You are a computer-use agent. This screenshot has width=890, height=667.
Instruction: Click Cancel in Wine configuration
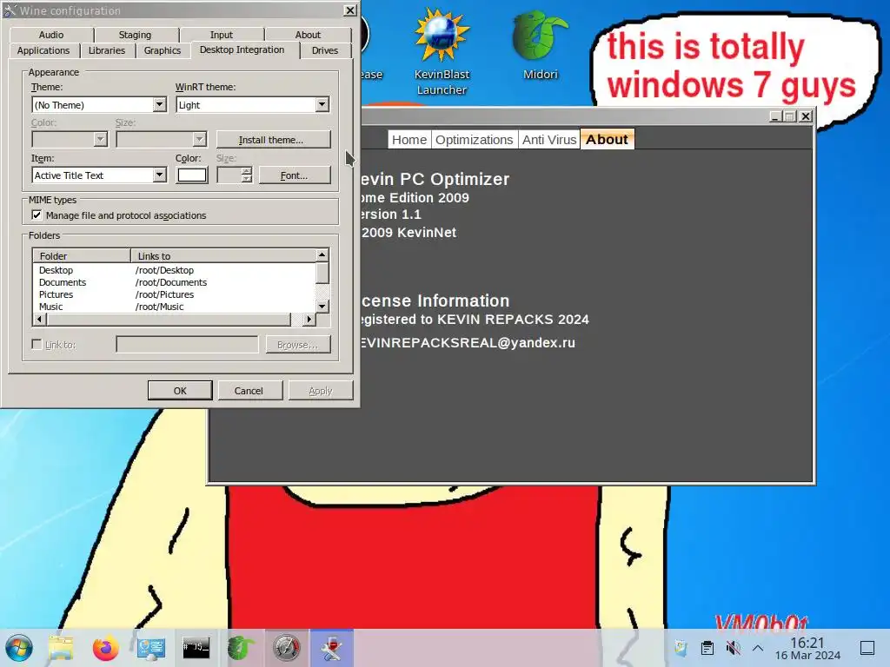(249, 391)
